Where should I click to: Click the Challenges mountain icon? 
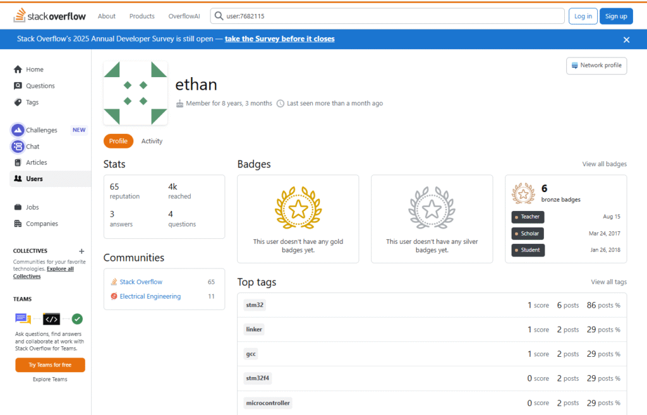(18, 130)
